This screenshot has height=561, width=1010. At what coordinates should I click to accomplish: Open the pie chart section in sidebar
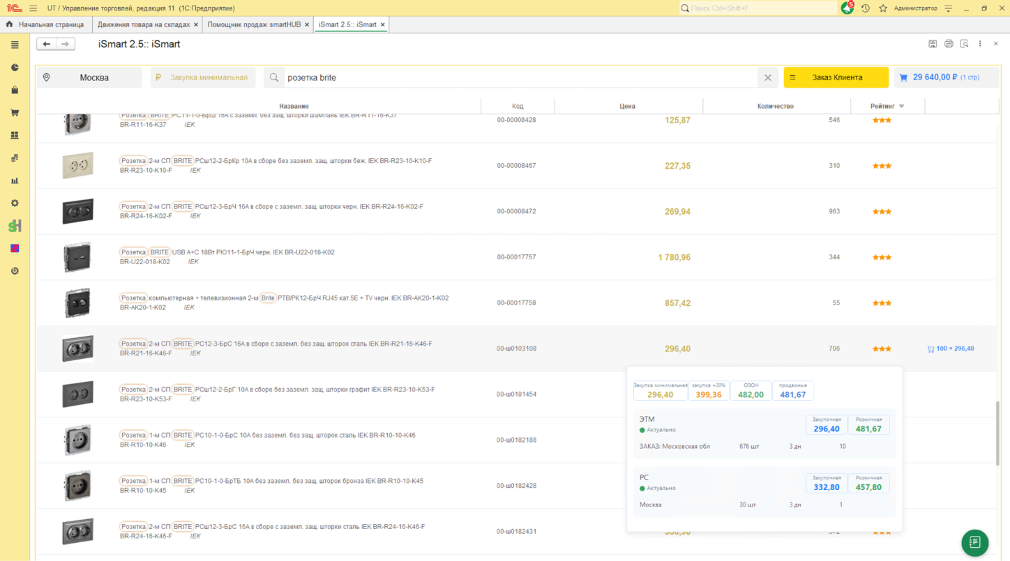tap(15, 68)
